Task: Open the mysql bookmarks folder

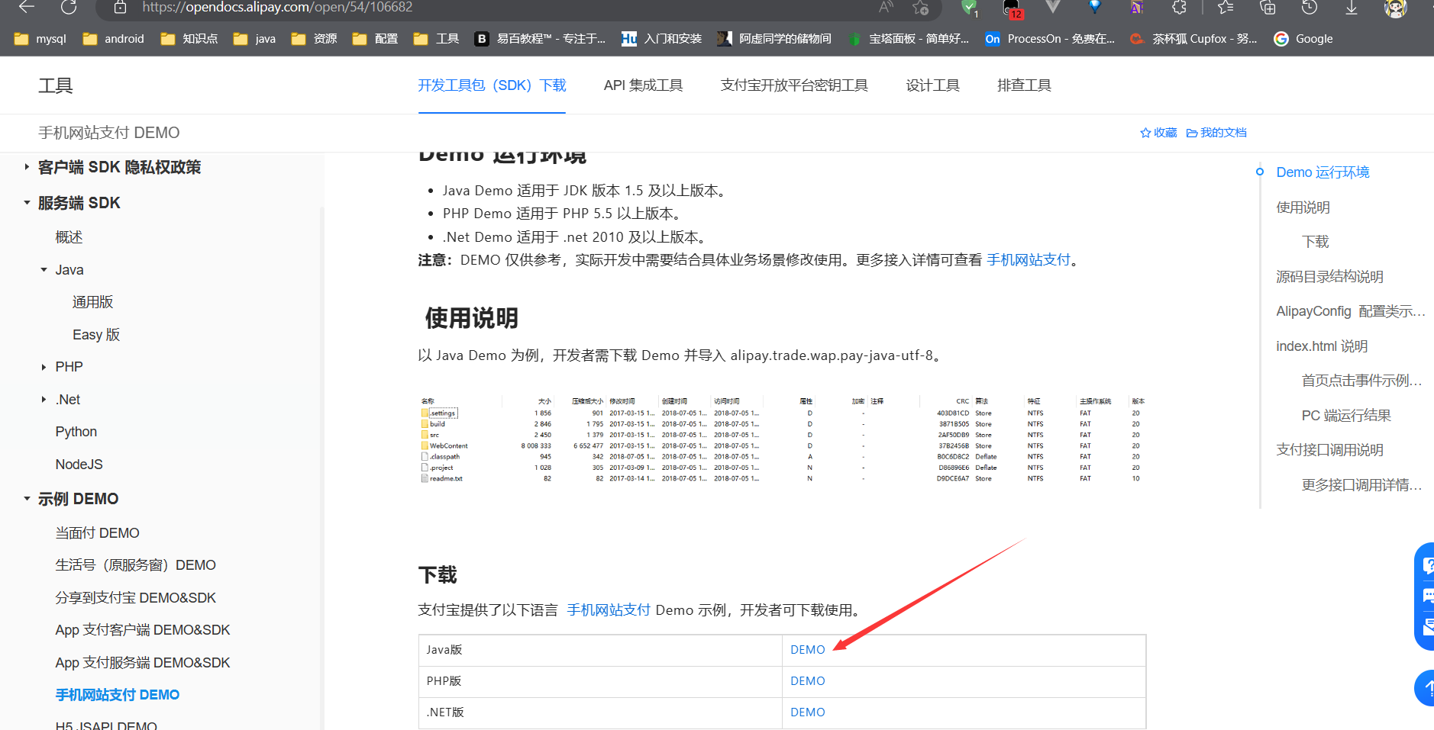Action: pyautogui.click(x=40, y=39)
